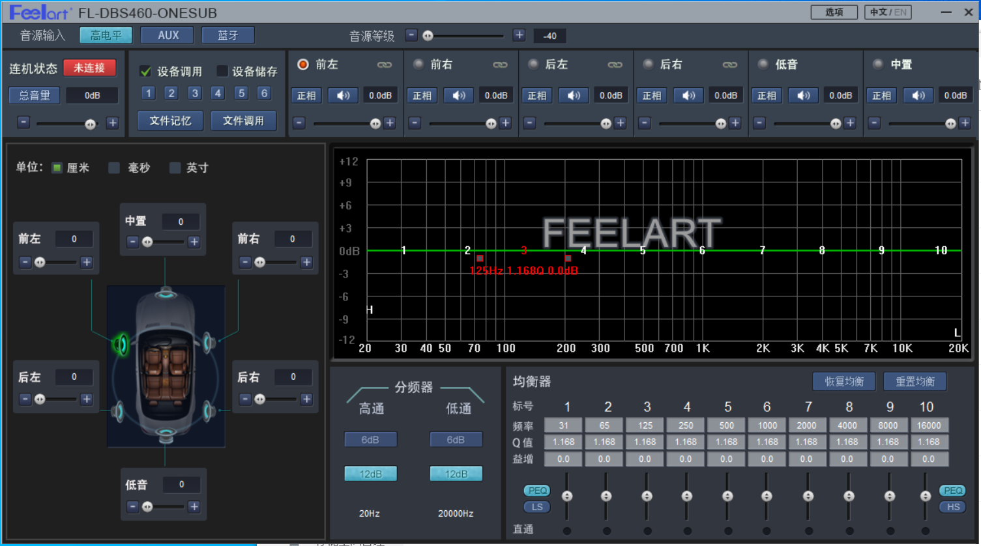Choose the 蓝牙 input source
The height and width of the screenshot is (546, 981).
(228, 35)
